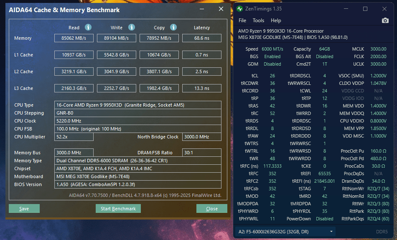Maximize the ZenTimings window
The image size is (397, 240).
coord(365,9)
